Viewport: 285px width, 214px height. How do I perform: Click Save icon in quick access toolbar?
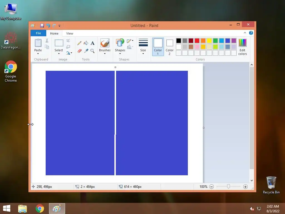42,25
